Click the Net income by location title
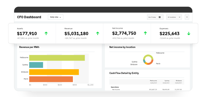The width and height of the screenshot is (203, 97). point(122,47)
